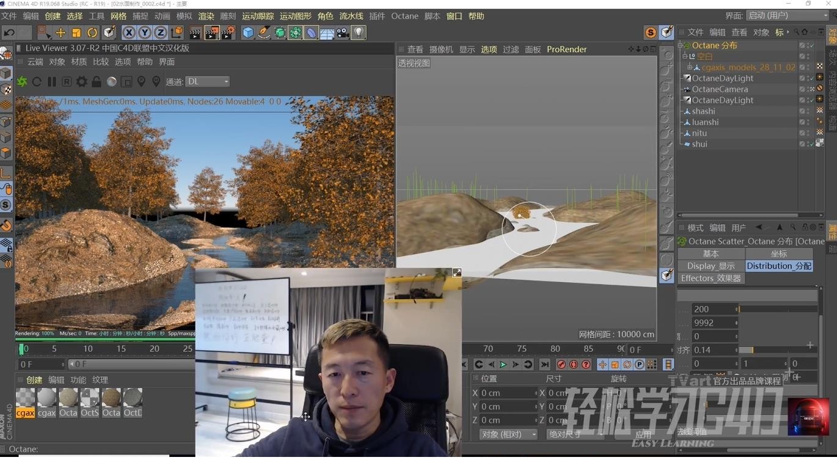Image resolution: width=837 pixels, height=471 pixels.
Task: Switch to the Display_显示 tab
Action: [x=711, y=266]
